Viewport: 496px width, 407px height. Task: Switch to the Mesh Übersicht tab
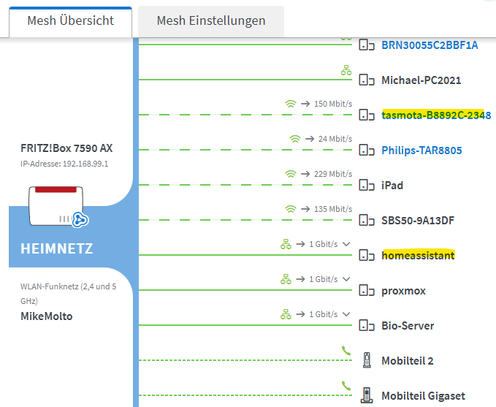[70, 21]
